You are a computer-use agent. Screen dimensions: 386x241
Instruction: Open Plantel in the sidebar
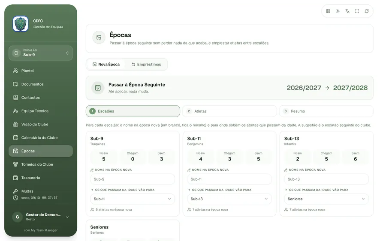click(41, 71)
